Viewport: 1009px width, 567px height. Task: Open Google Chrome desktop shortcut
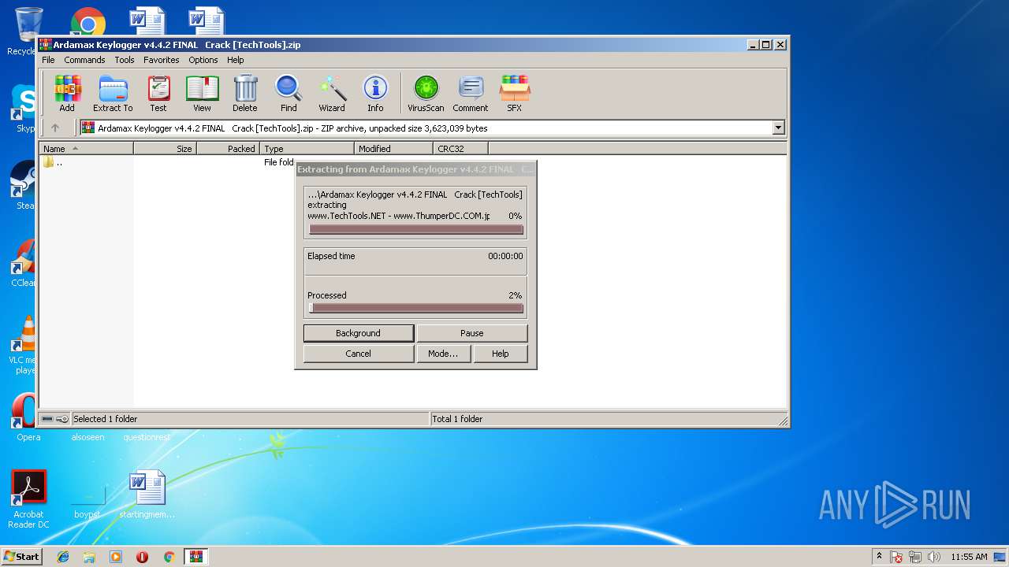pos(87,20)
